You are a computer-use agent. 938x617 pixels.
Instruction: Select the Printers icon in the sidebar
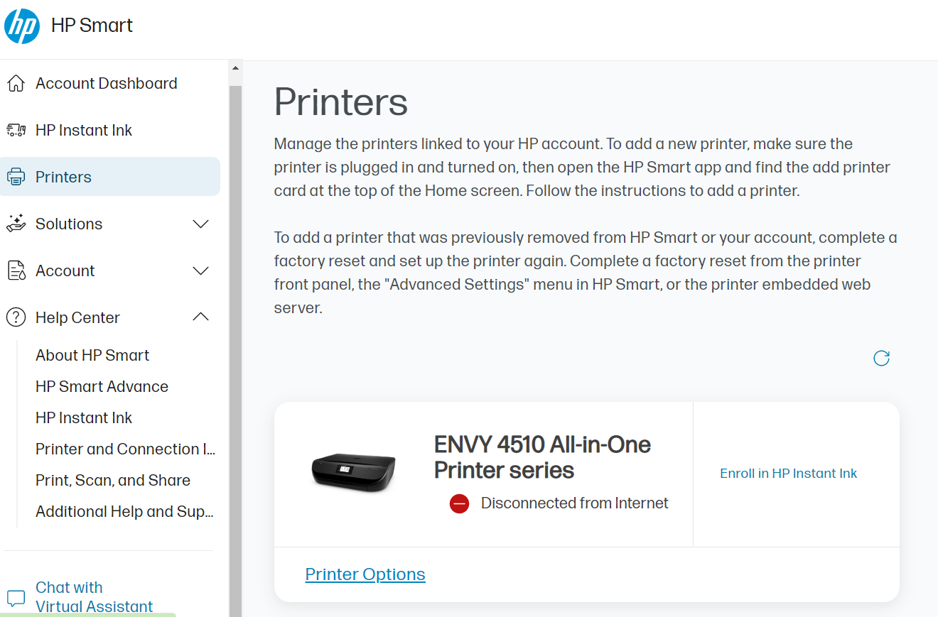pos(16,176)
